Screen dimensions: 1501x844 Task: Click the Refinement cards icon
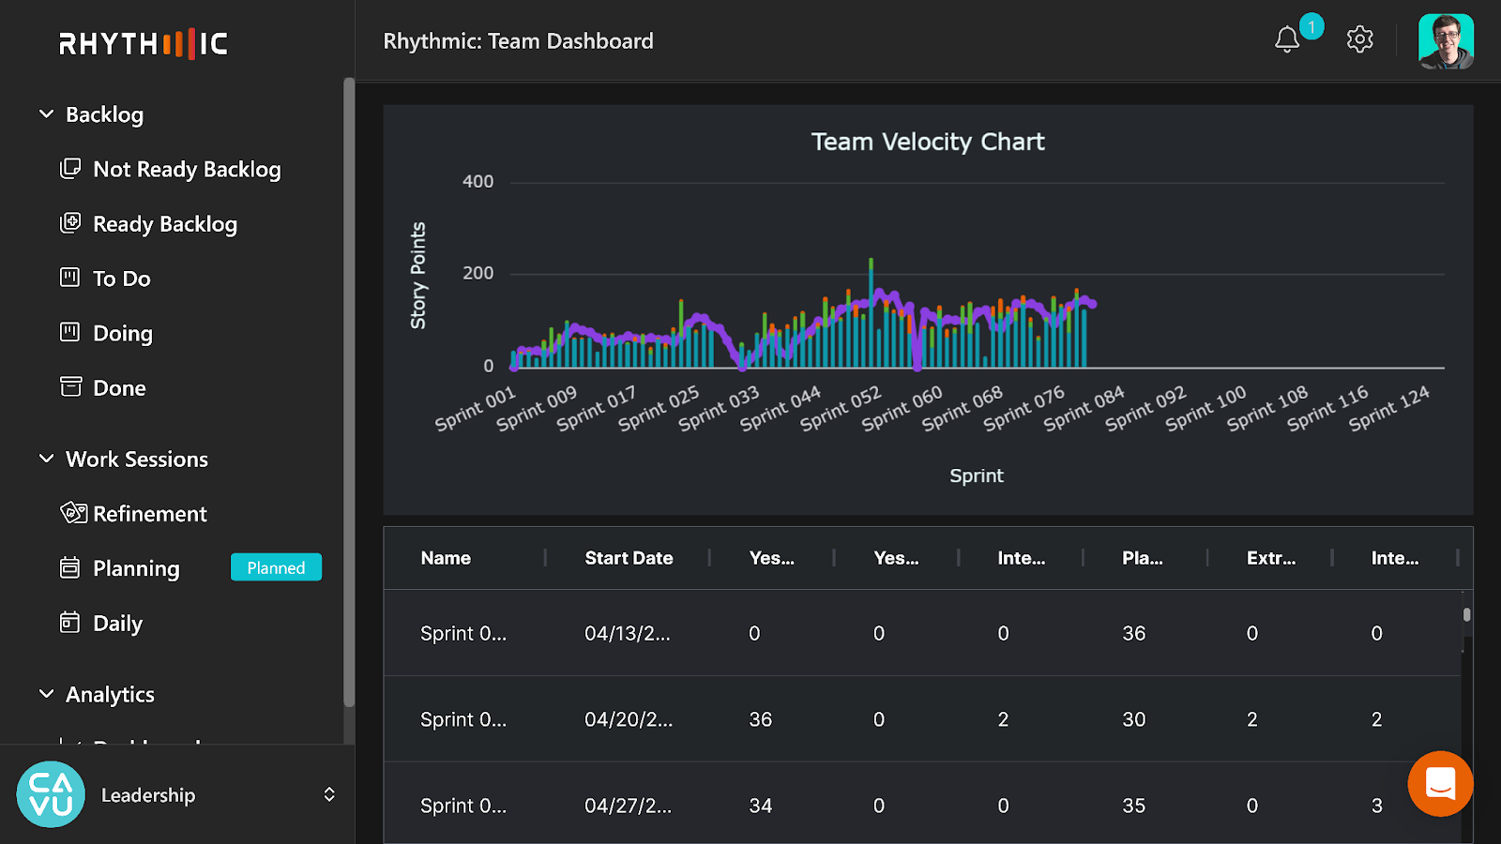[73, 513]
